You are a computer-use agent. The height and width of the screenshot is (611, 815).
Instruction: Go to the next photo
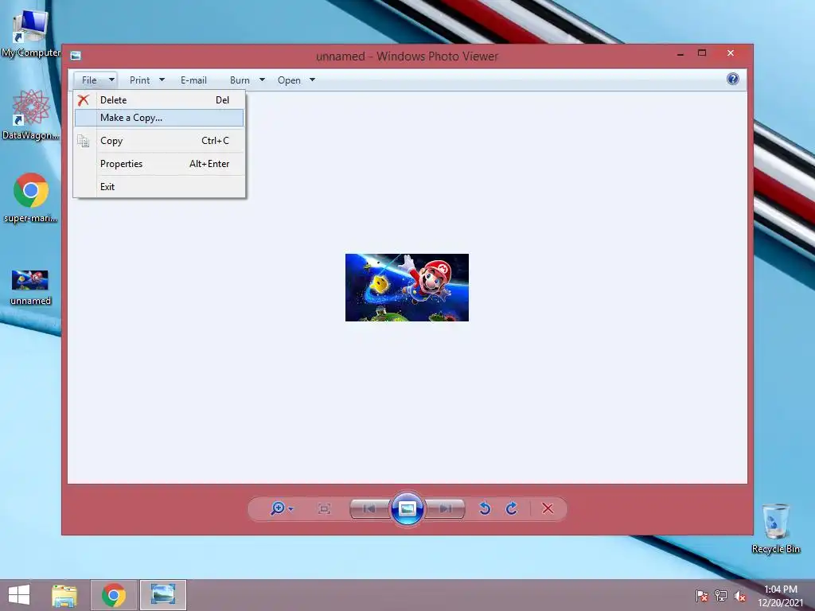[x=445, y=508]
